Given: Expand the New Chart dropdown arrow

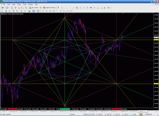Looking at the screenshot, I should point(4,8).
